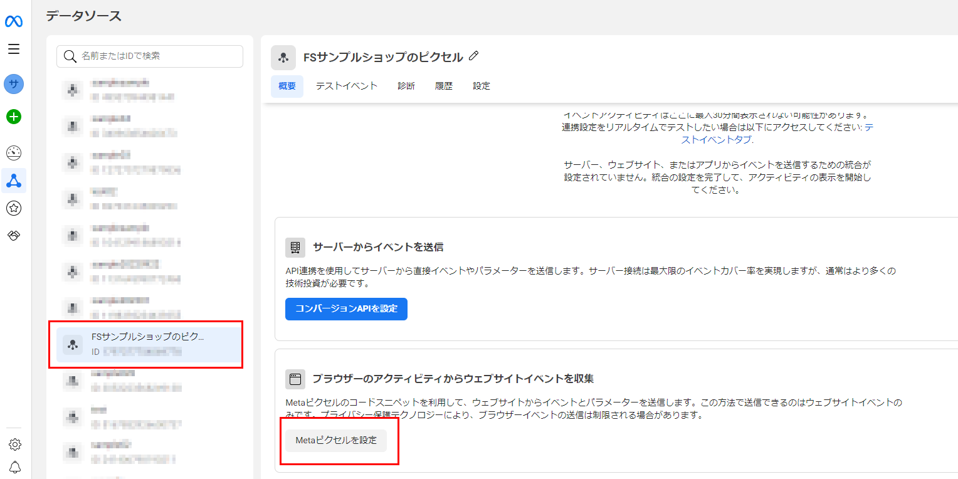This screenshot has width=958, height=479.
Task: Click the Meta logo icon
Action: coord(14,21)
